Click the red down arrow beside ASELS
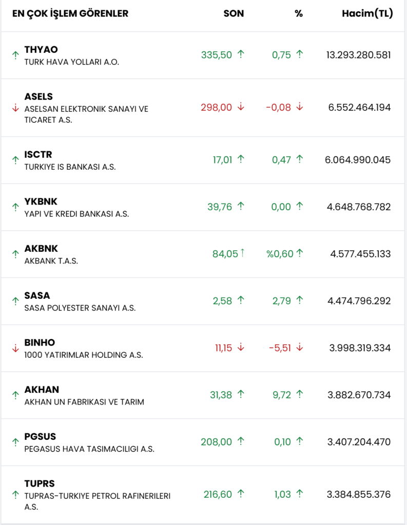Screen dimensions: 407x525 [15, 108]
